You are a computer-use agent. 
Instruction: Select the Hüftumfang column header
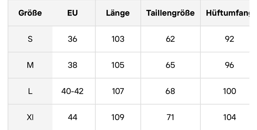tap(228, 13)
